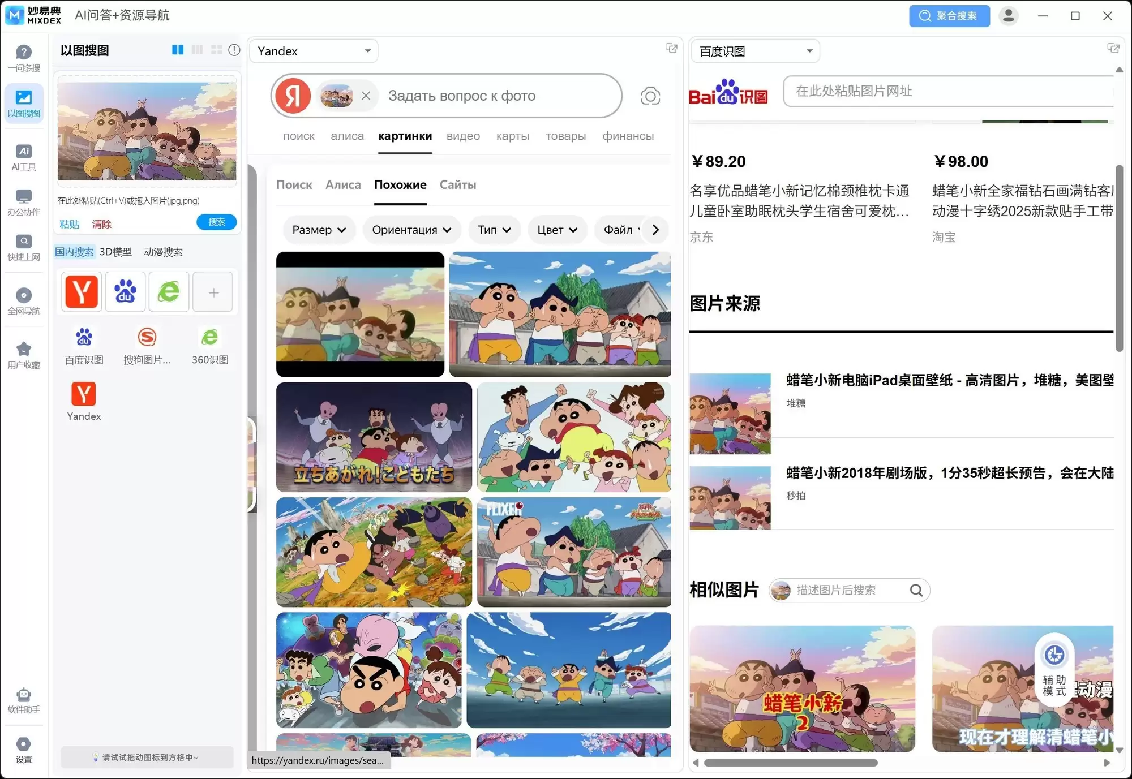Select the Baidu paw icon tile
This screenshot has width=1132, height=779.
pos(125,292)
